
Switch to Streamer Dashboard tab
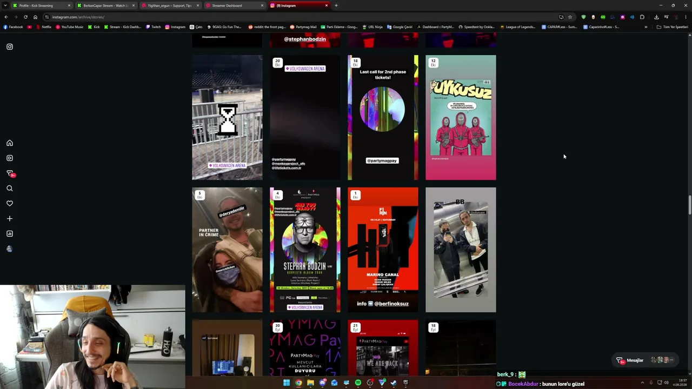tap(235, 5)
